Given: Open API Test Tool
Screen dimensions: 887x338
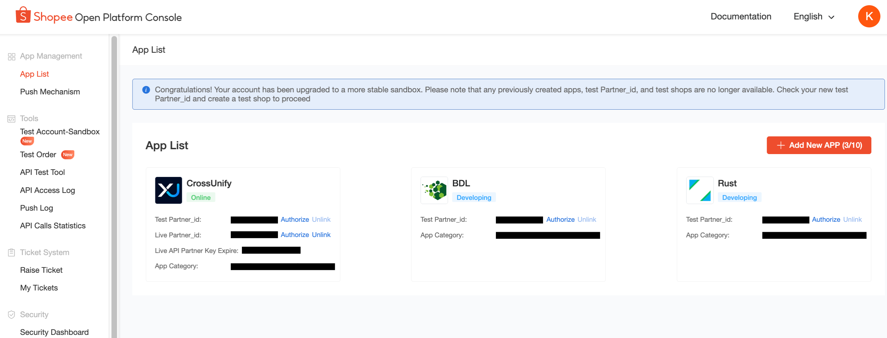Looking at the screenshot, I should click(x=42, y=172).
